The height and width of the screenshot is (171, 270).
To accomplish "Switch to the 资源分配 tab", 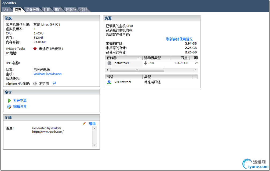I will click(x=32, y=10).
